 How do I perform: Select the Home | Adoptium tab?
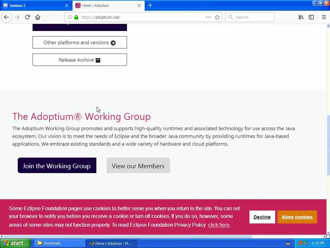point(108,5)
